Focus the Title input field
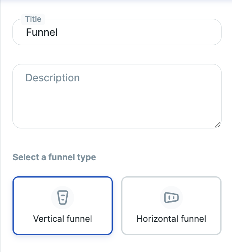 point(117,32)
